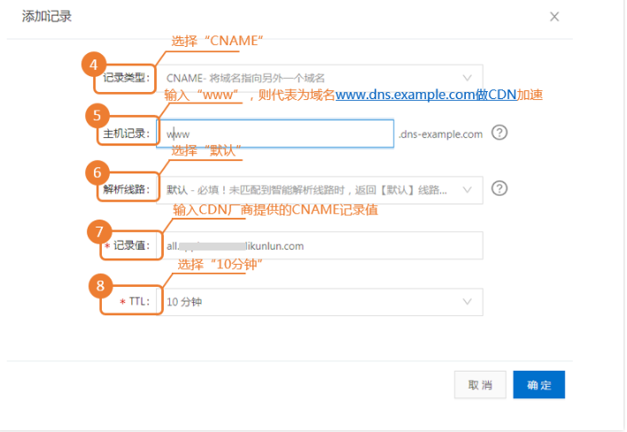Image resolution: width=627 pixels, height=432 pixels.
Task: Close the 添加记录 dialog
Action: point(554,17)
